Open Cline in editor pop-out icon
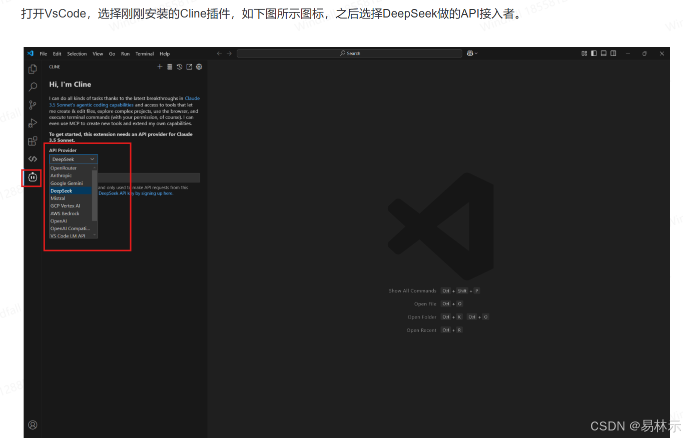 click(x=189, y=66)
